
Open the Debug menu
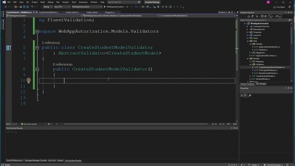click(50, 2)
